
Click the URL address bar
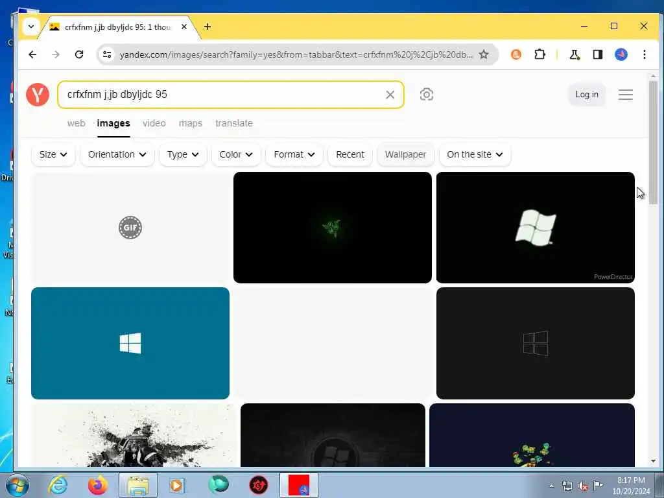click(x=296, y=54)
